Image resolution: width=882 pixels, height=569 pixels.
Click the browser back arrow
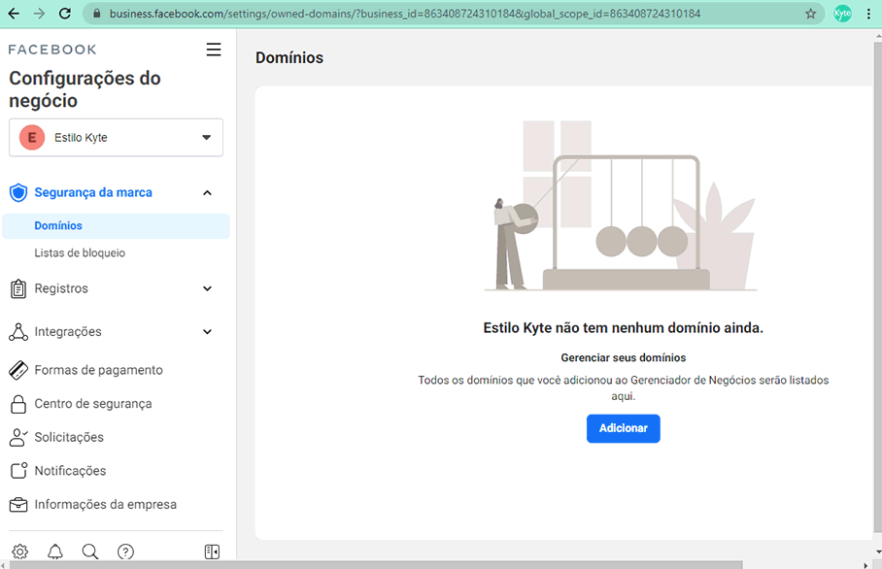tap(14, 14)
